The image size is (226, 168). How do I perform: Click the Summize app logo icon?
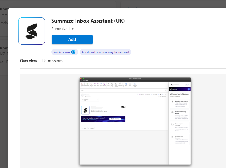(x=32, y=31)
